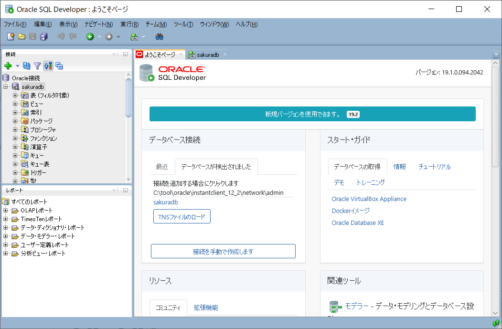The image size is (502, 329).
Task: Expand the ビュー views node
Action: [x=15, y=104]
